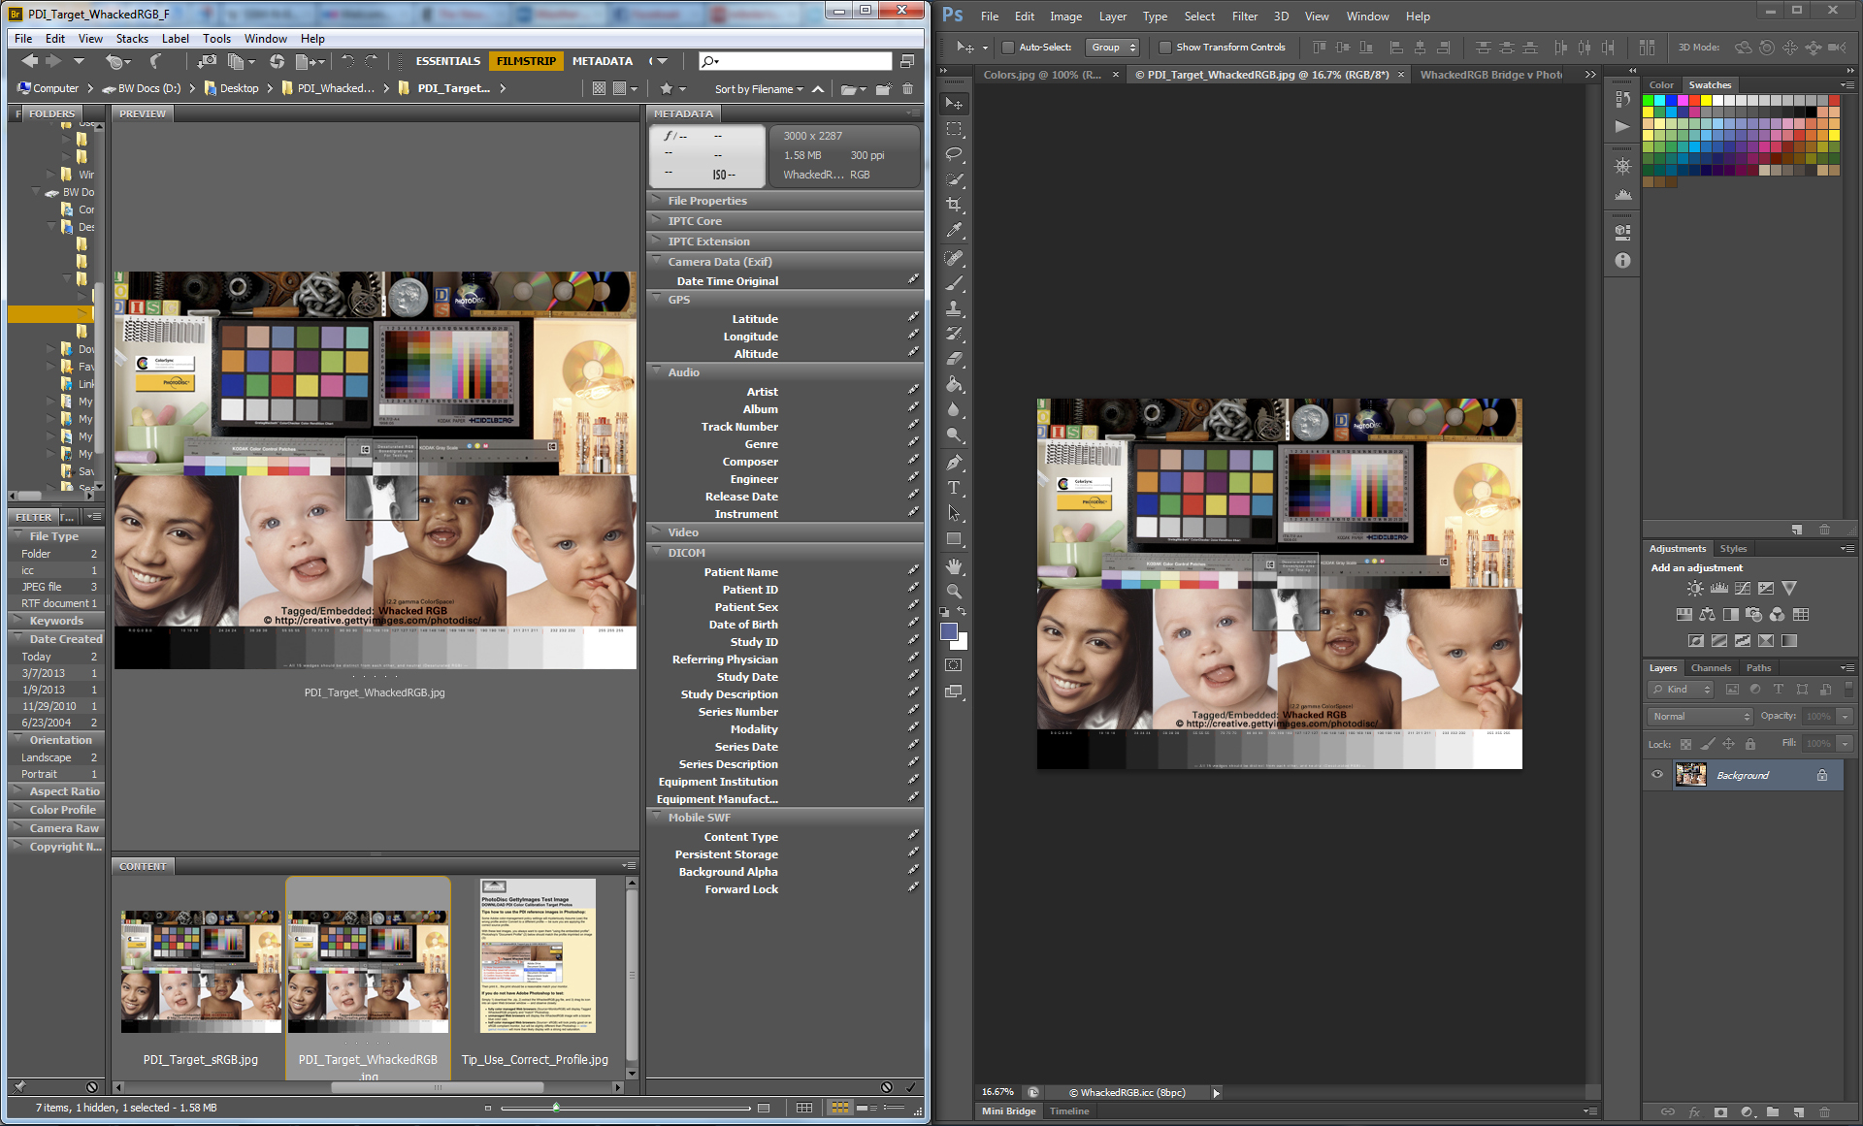The height and width of the screenshot is (1126, 1863).
Task: Open the Group auto-select dropdown
Action: (x=1112, y=47)
